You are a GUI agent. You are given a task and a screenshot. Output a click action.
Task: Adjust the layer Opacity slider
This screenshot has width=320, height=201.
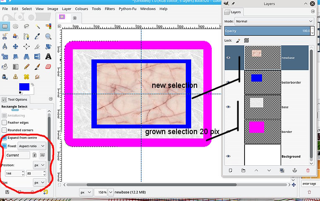click(x=267, y=31)
